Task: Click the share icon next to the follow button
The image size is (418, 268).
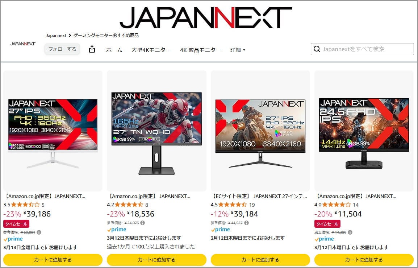Action: pyautogui.click(x=92, y=49)
